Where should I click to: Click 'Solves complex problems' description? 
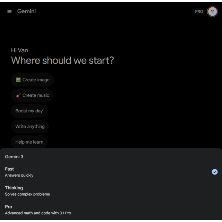27,194
